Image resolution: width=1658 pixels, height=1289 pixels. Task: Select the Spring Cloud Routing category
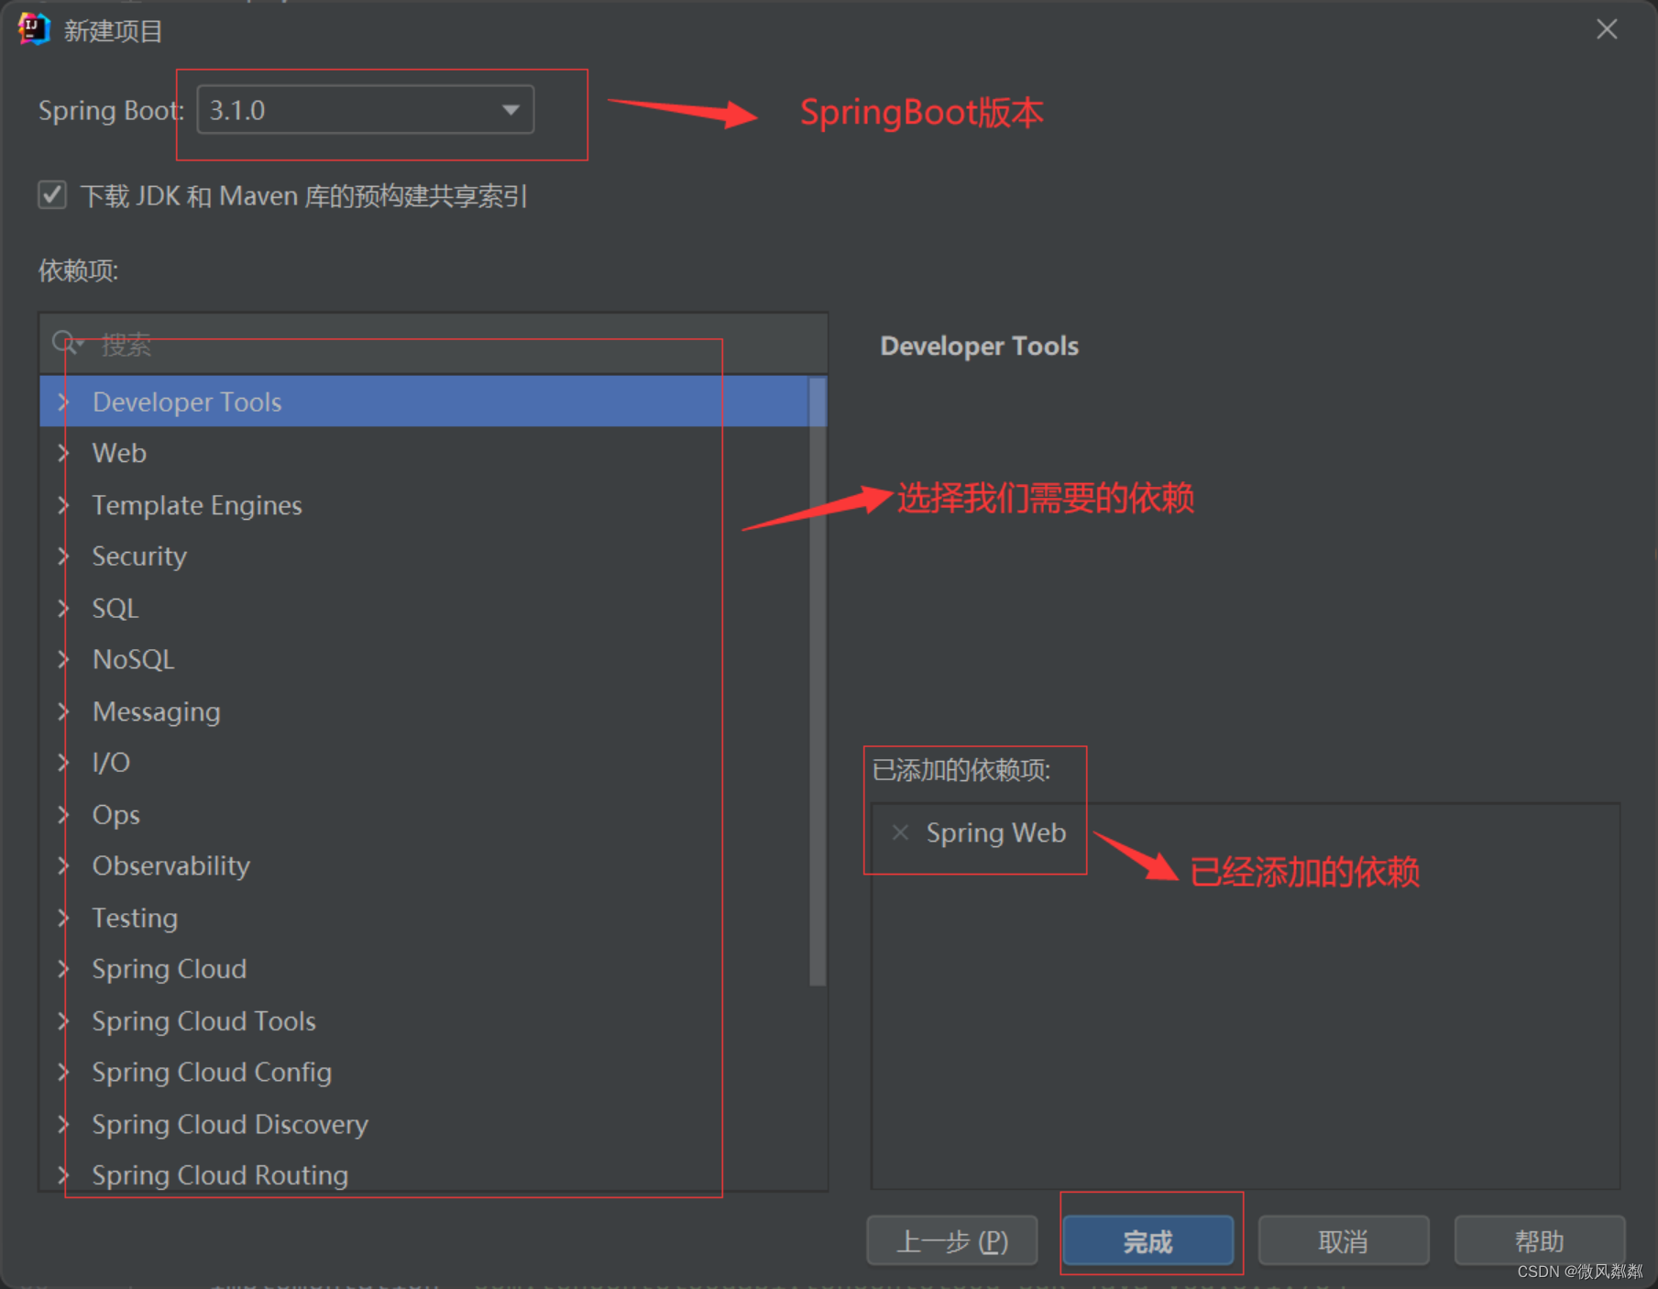(x=220, y=1174)
